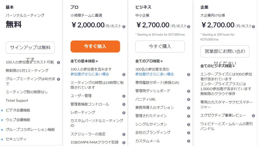
Task: Click info icon beside グループミーティングは40分まで
Action: click(x=58, y=79)
